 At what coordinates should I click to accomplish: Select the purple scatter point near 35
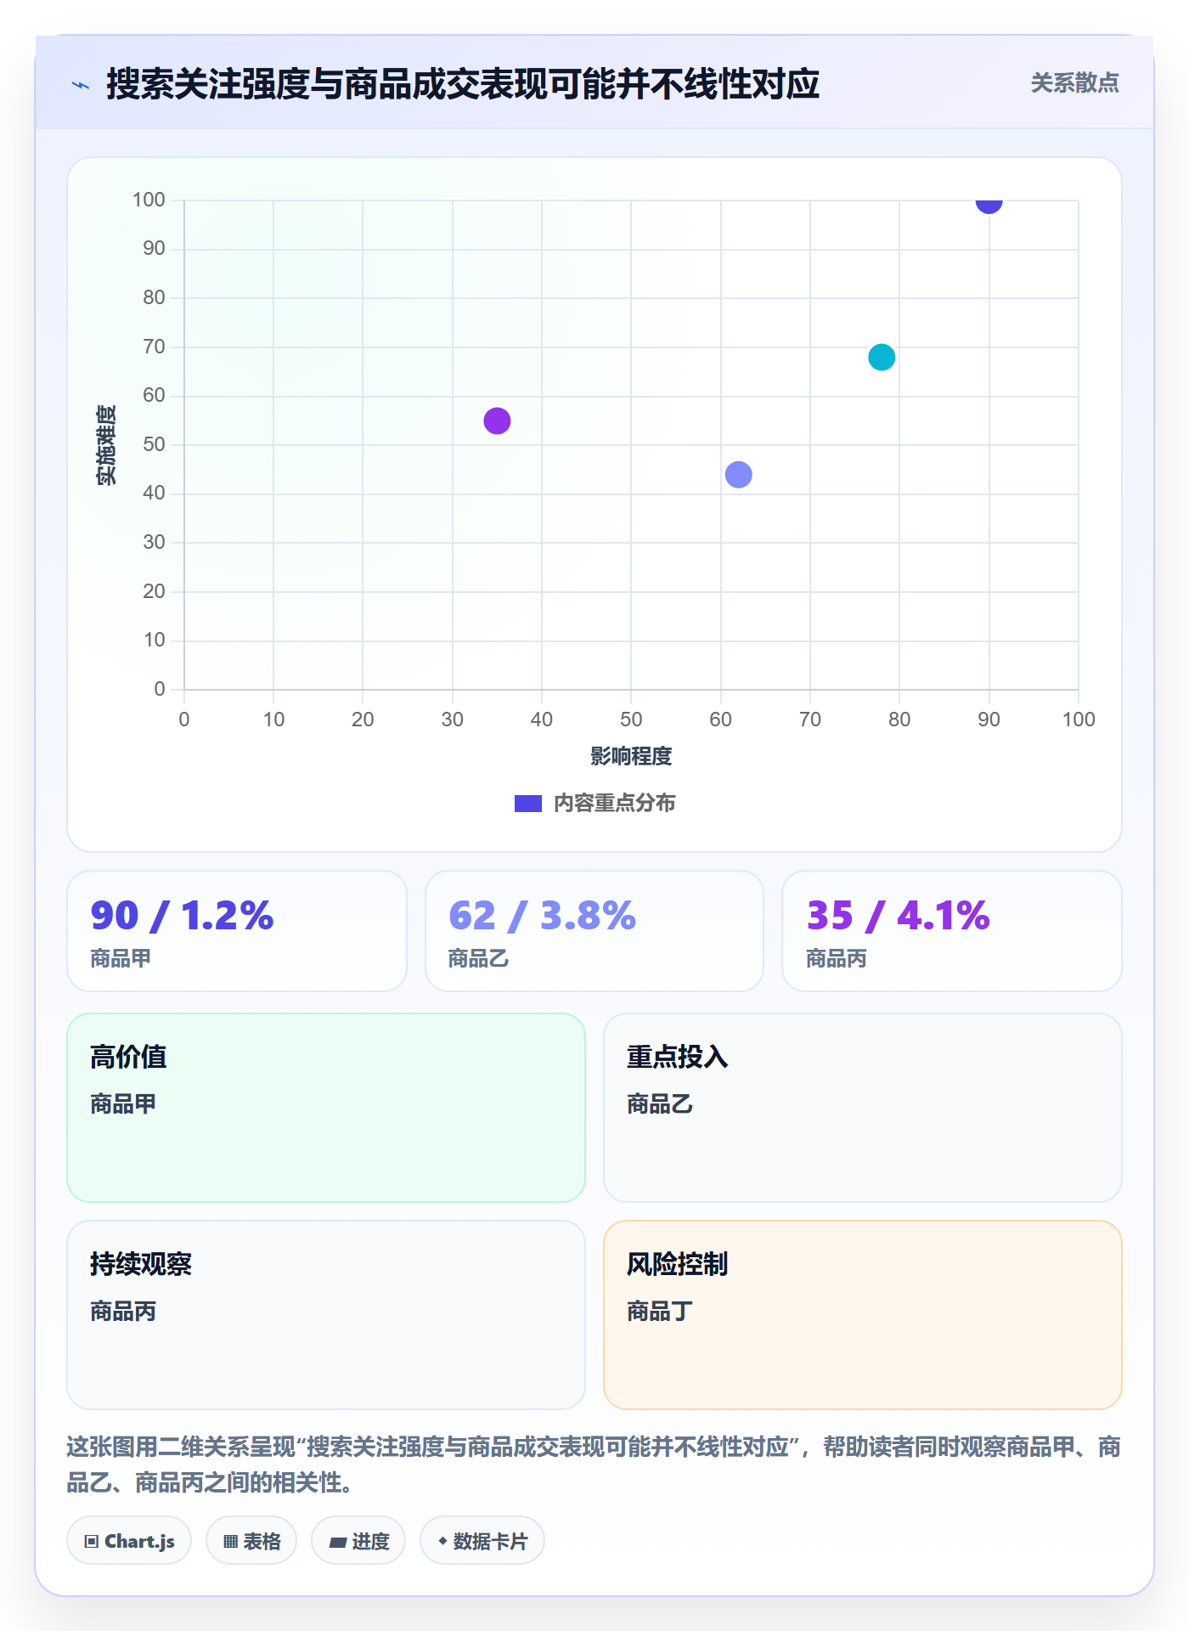tap(497, 420)
